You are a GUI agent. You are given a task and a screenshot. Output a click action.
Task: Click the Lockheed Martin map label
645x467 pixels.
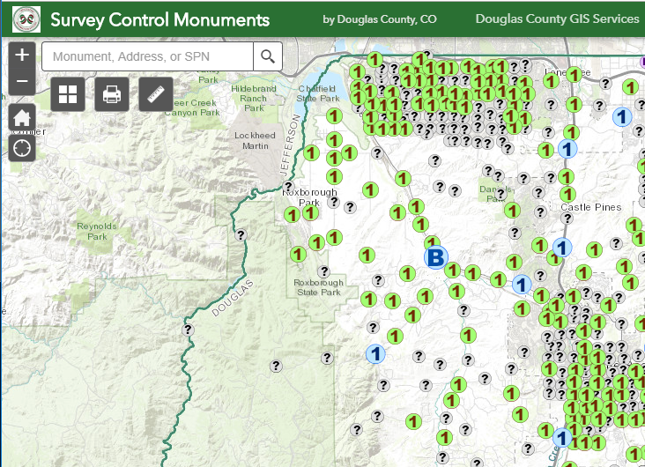click(x=255, y=140)
